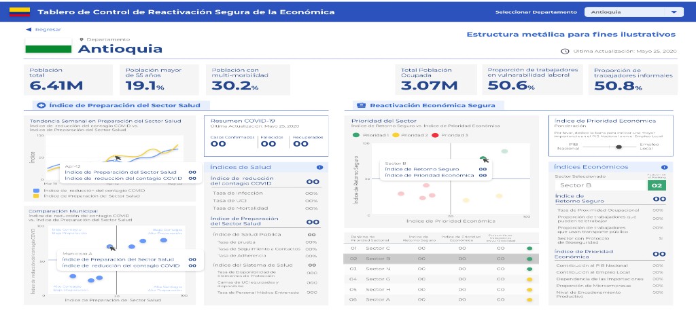Click info icon beside Índices Económicos
696x317 pixels.
pos(665,167)
